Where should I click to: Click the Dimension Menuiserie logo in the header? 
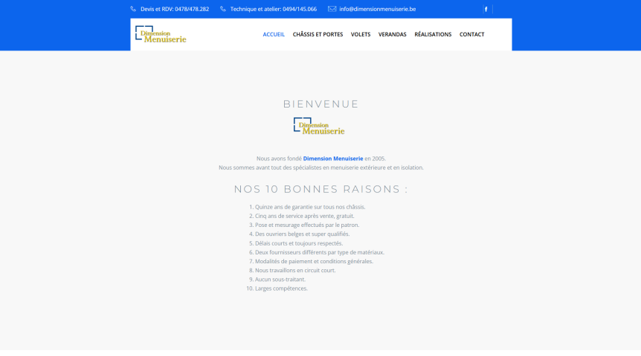pyautogui.click(x=161, y=34)
